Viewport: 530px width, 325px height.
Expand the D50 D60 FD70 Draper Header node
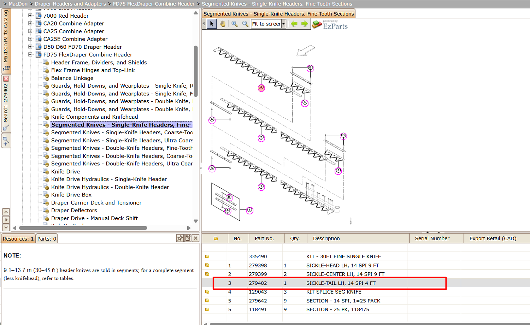(x=30, y=47)
